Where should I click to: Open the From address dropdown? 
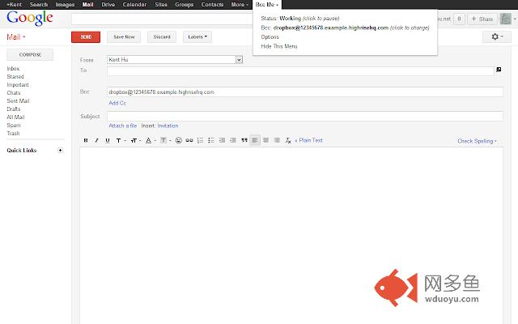175,59
